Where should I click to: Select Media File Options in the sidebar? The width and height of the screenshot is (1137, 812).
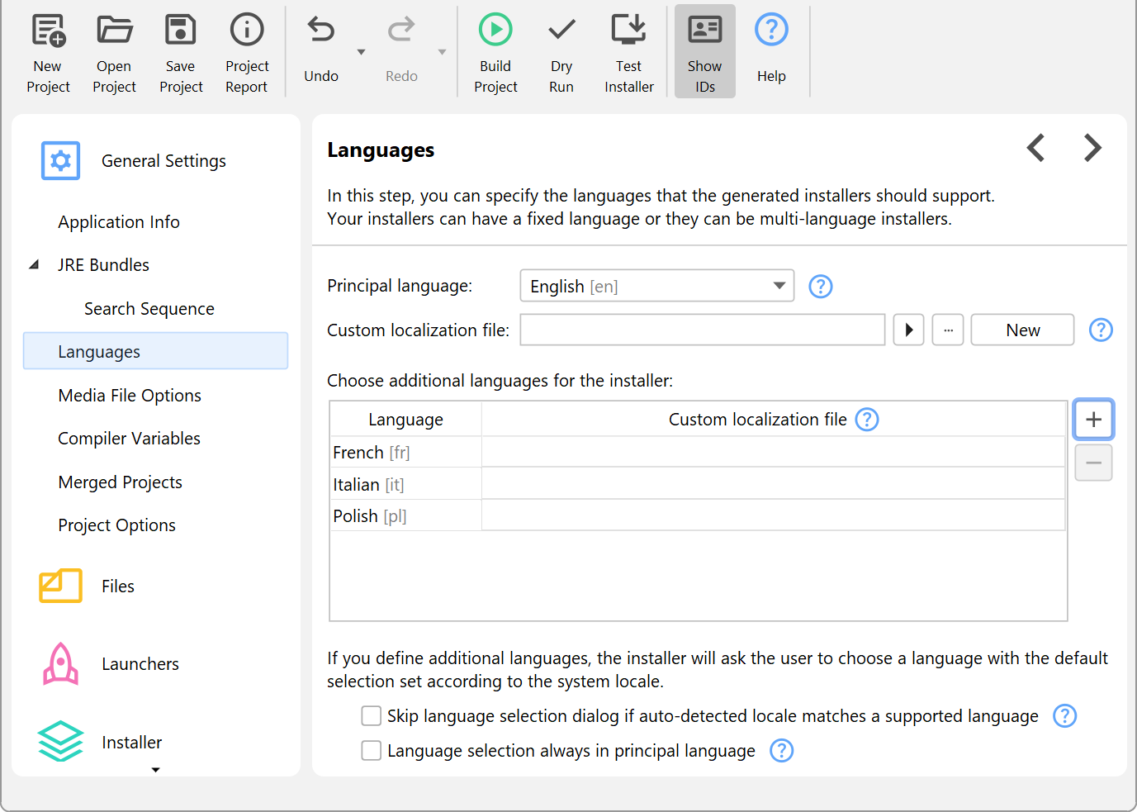[x=130, y=396]
